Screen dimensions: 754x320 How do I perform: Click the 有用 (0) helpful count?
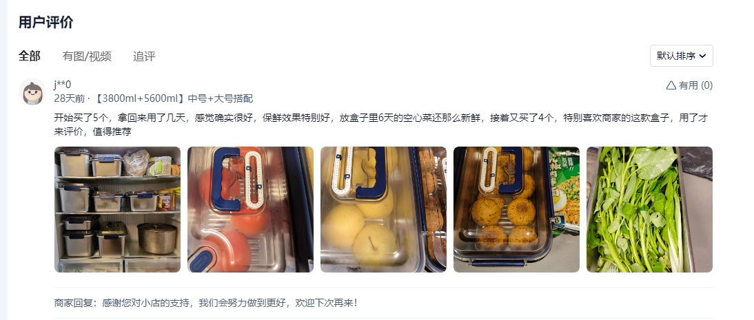(x=695, y=85)
